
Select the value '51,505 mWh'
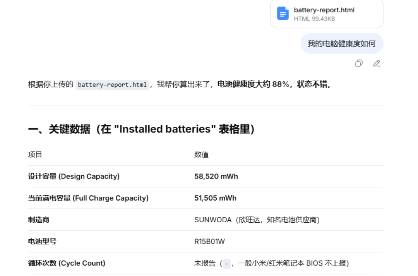tap(216, 198)
